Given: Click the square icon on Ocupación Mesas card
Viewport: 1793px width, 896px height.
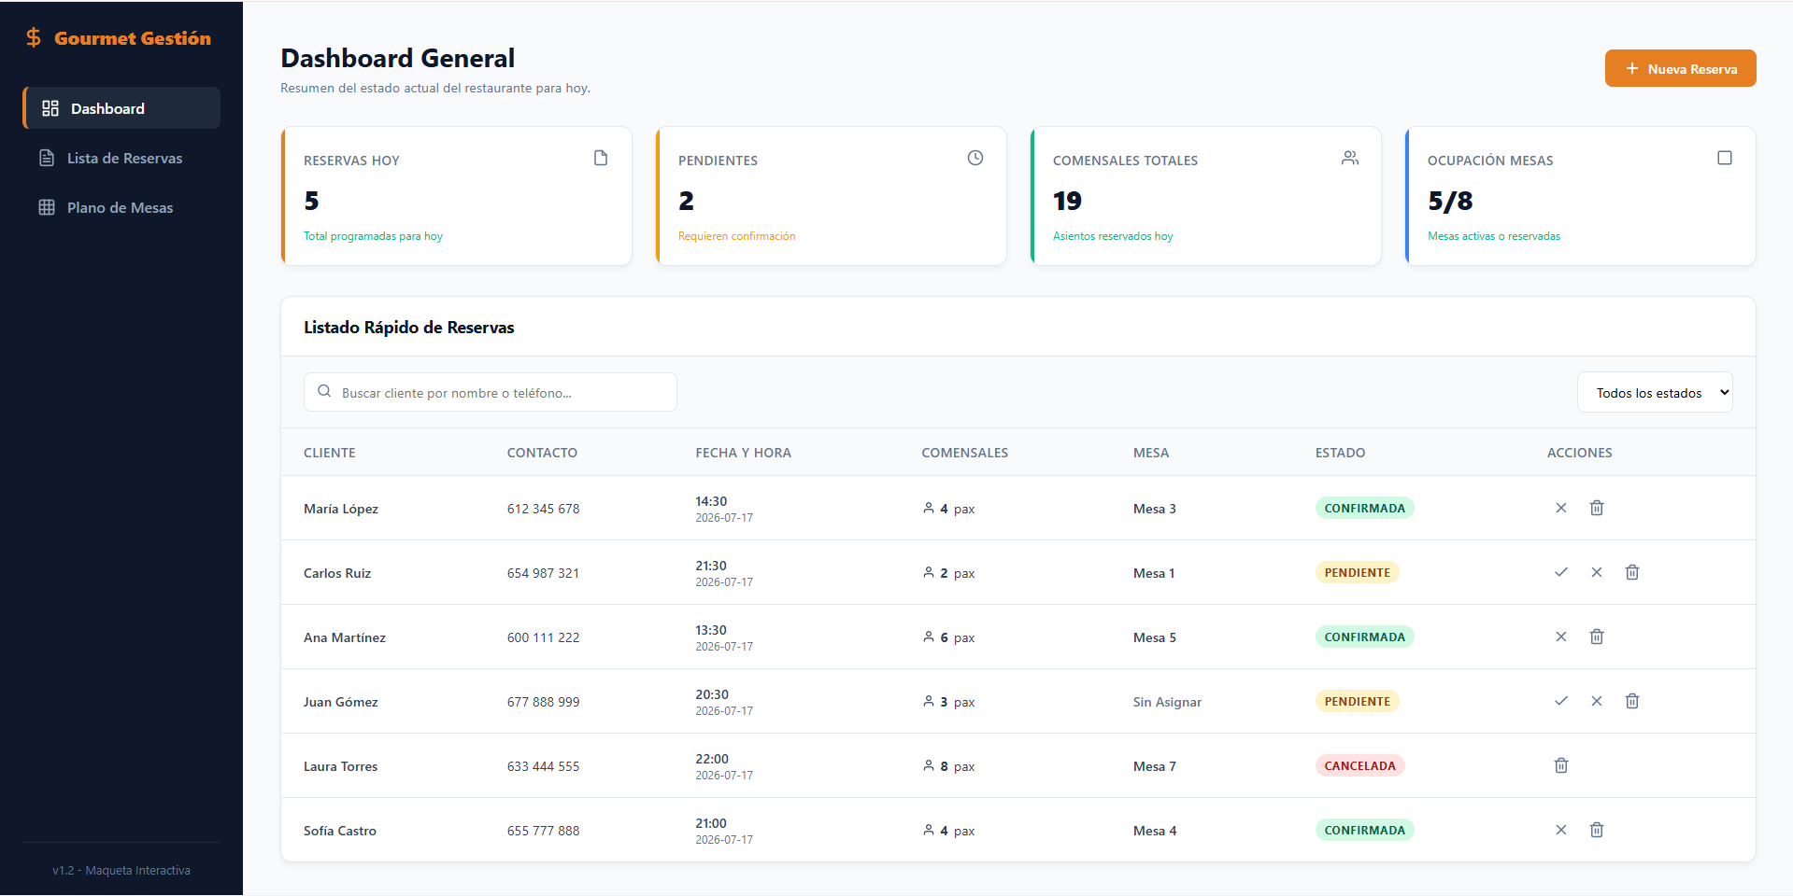Looking at the screenshot, I should pyautogui.click(x=1725, y=158).
